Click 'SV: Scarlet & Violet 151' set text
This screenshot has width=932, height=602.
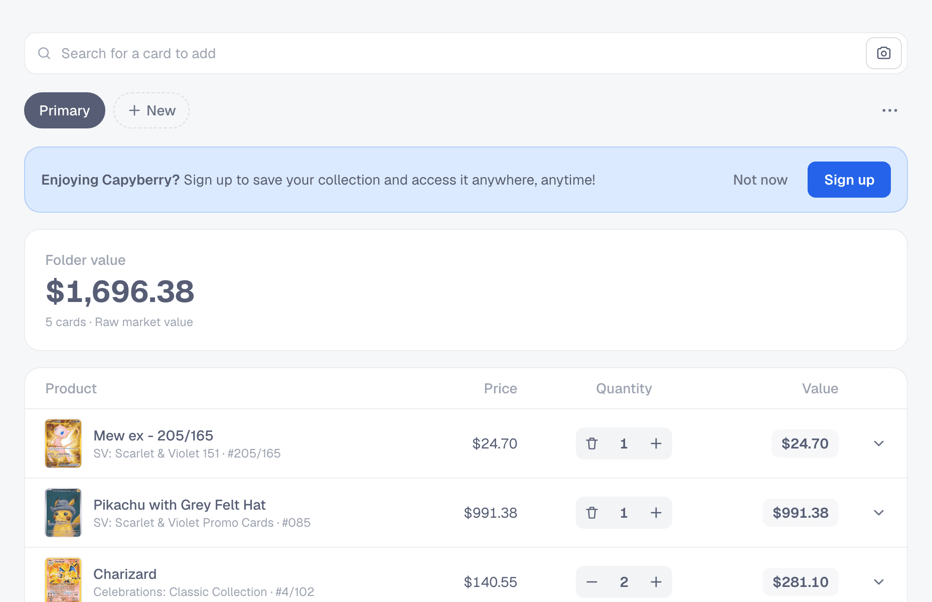coord(157,454)
